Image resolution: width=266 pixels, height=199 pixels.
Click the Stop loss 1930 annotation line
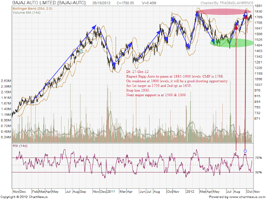[x=138, y=90]
